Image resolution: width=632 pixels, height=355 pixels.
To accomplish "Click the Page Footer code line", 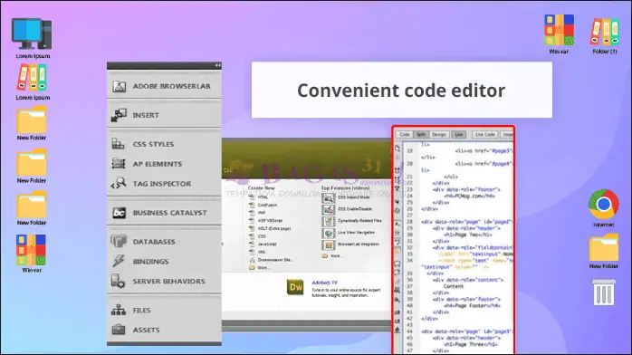I will [x=472, y=305].
